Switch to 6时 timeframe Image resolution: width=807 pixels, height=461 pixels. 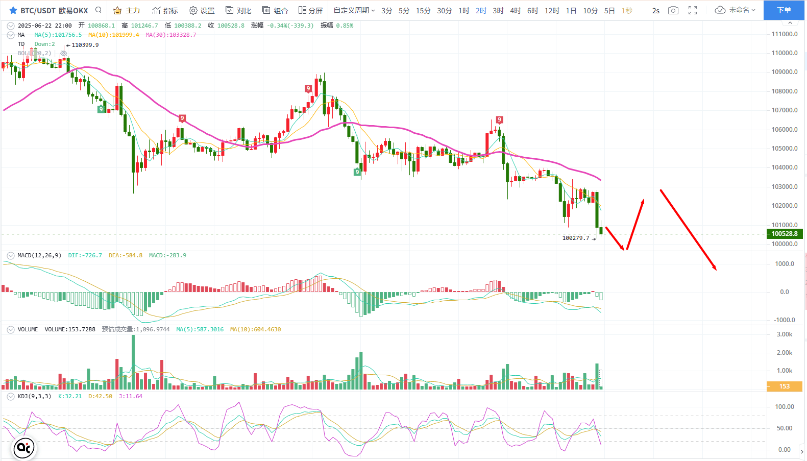pyautogui.click(x=533, y=10)
